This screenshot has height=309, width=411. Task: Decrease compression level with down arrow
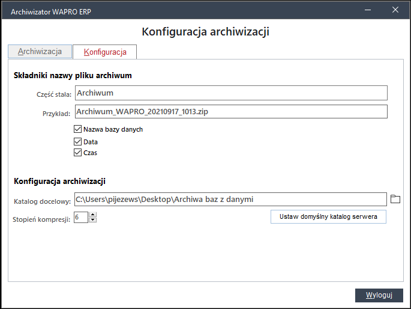pos(93,220)
